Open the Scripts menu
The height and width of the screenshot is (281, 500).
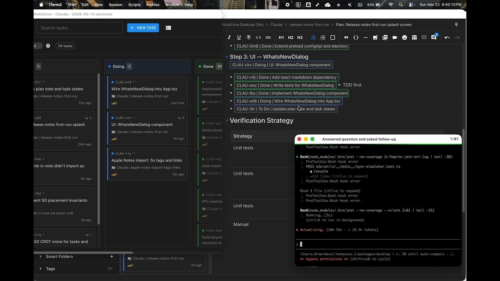134,5
